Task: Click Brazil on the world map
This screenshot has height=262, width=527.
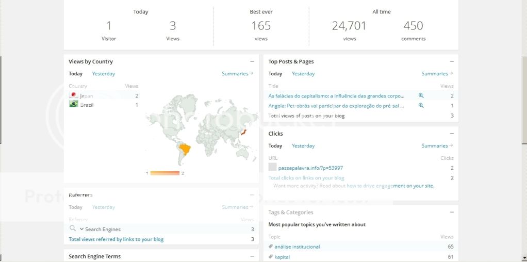Action: coord(184,150)
